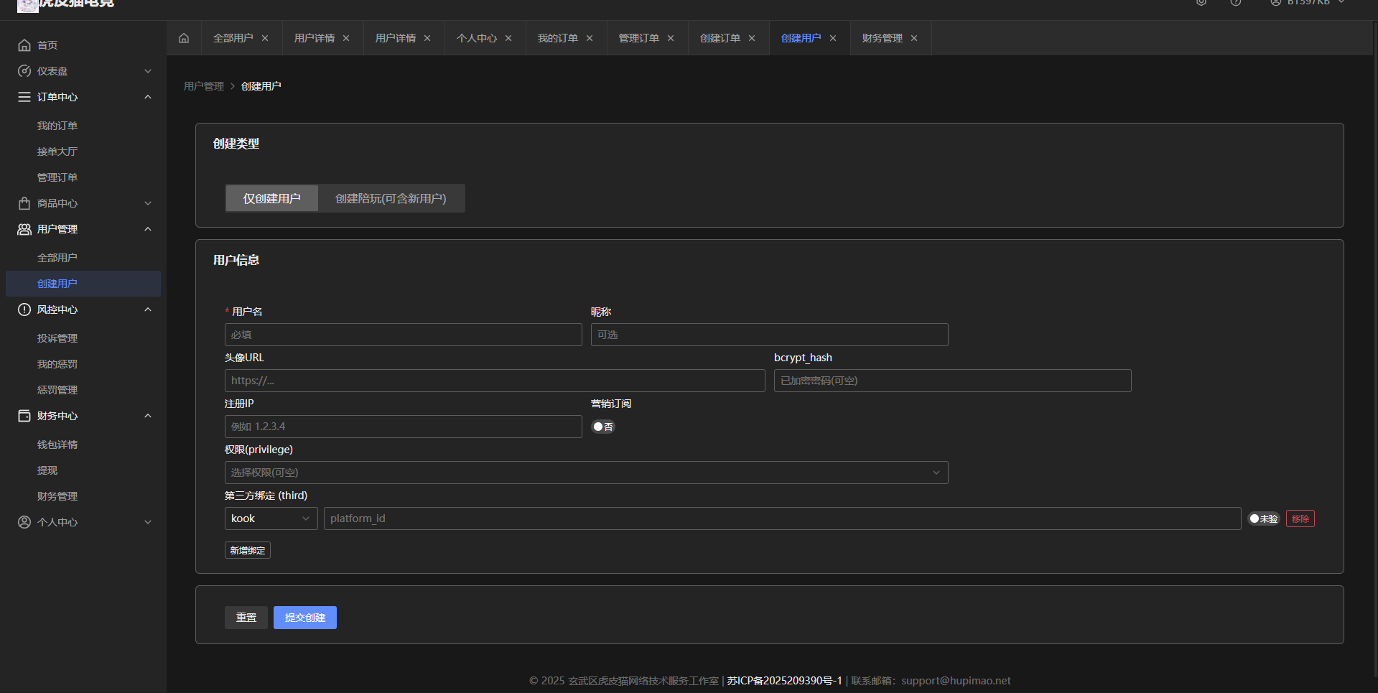
Task: Click the 风控中心 warning circle icon
Action: 24,310
